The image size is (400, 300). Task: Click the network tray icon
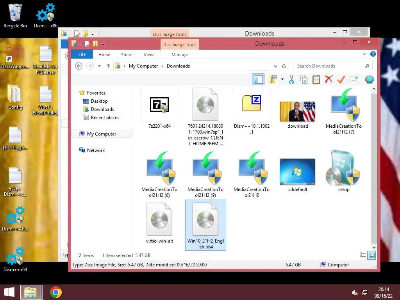tap(364, 293)
